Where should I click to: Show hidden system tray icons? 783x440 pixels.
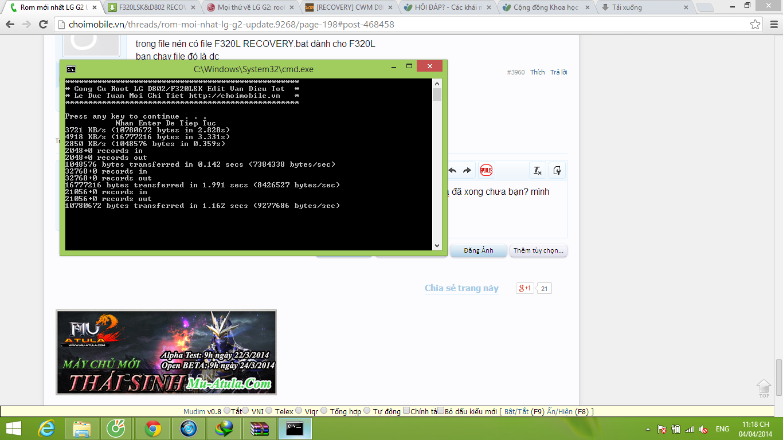(648, 429)
